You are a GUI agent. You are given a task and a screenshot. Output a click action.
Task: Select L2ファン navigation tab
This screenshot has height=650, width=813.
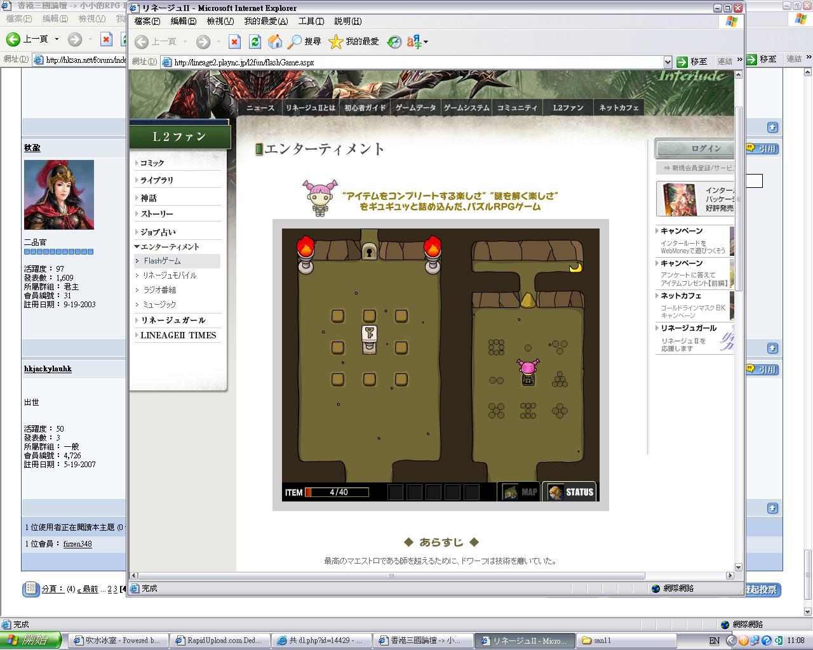coord(568,108)
